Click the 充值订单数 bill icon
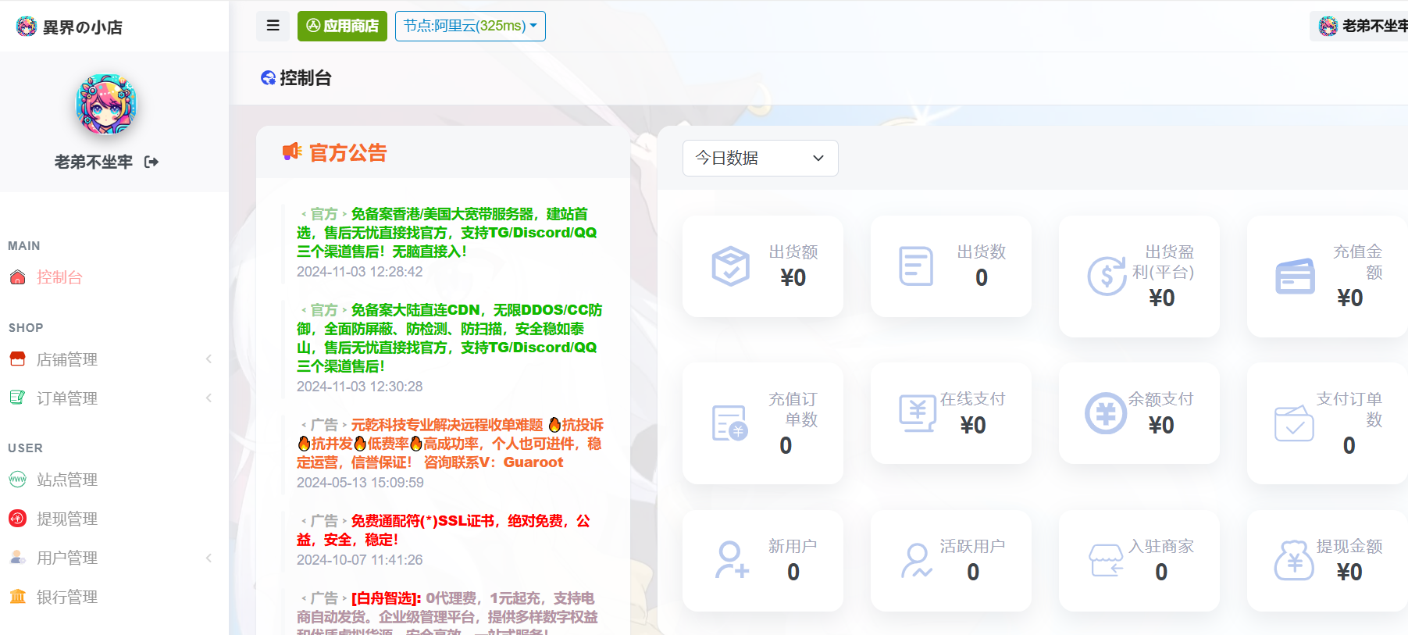The width and height of the screenshot is (1408, 635). (x=730, y=423)
